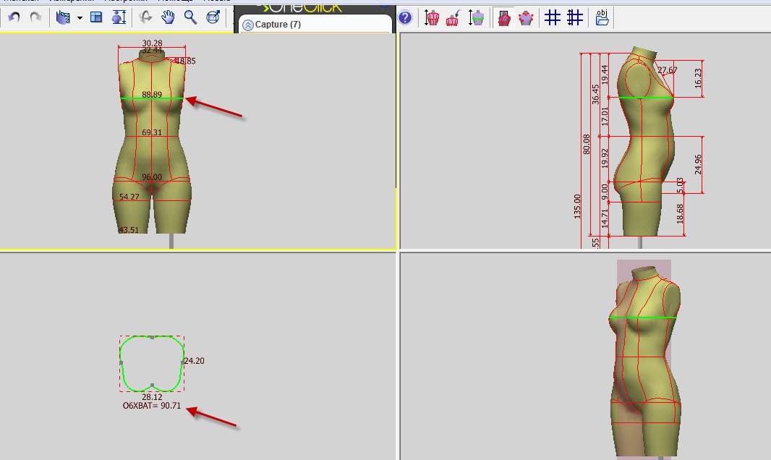Click the mannequin height lines icon
Viewport: 771px width, 460px height.
coord(431,17)
